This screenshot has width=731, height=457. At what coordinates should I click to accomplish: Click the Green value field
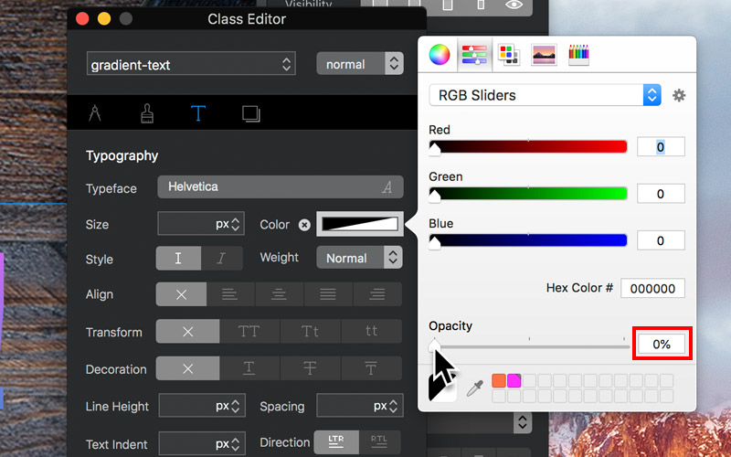pos(661,194)
